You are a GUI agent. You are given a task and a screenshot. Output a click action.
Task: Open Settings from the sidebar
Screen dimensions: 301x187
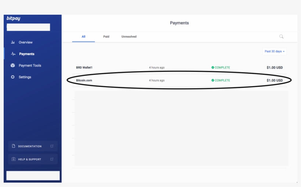[x=25, y=77]
